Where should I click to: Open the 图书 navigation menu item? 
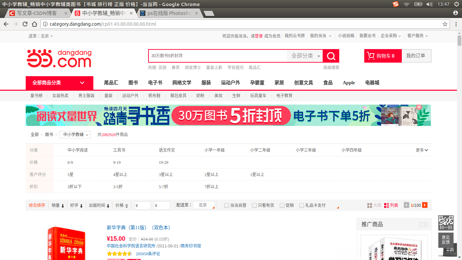point(133,83)
